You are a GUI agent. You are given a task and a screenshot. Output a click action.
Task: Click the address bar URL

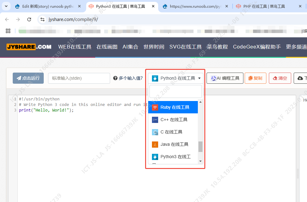(73, 19)
